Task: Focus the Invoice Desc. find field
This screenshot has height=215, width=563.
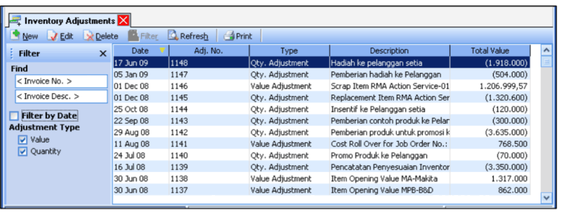Action: click(61, 97)
